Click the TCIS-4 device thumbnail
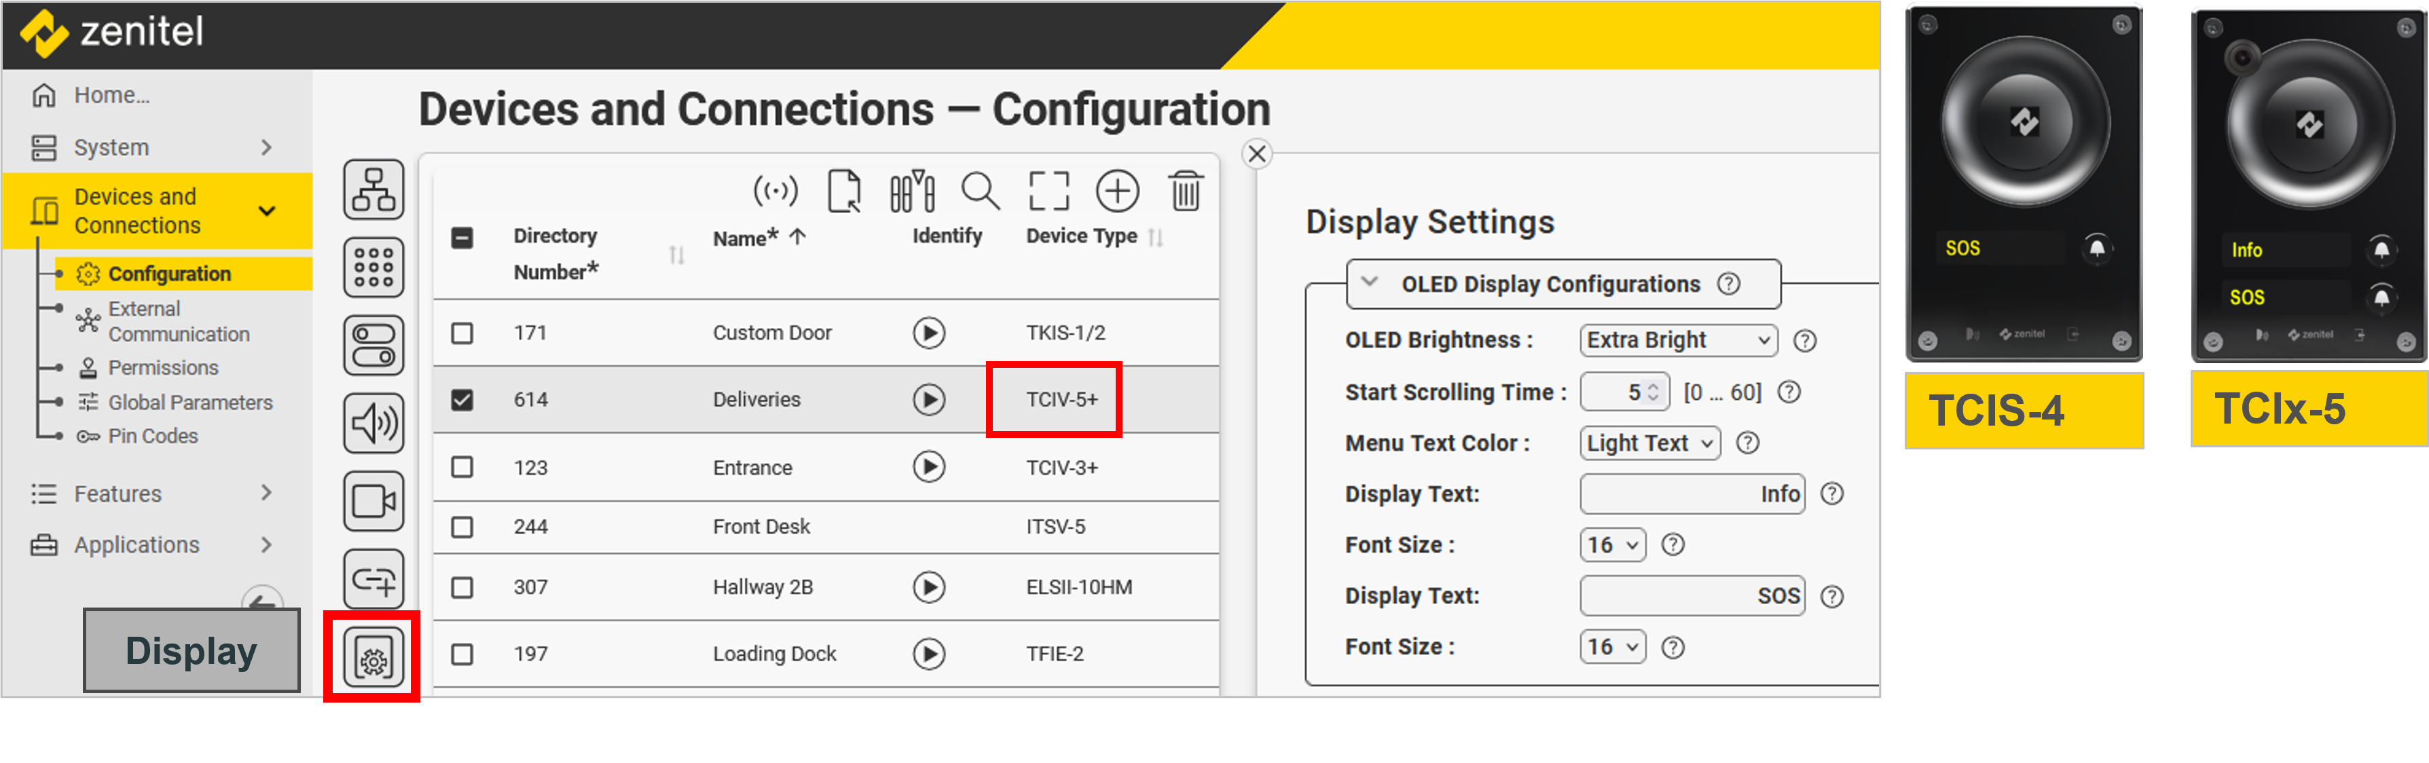The width and height of the screenshot is (2429, 763). 2024,184
